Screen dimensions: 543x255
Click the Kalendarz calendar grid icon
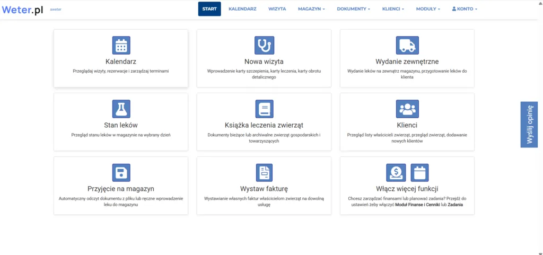click(121, 45)
